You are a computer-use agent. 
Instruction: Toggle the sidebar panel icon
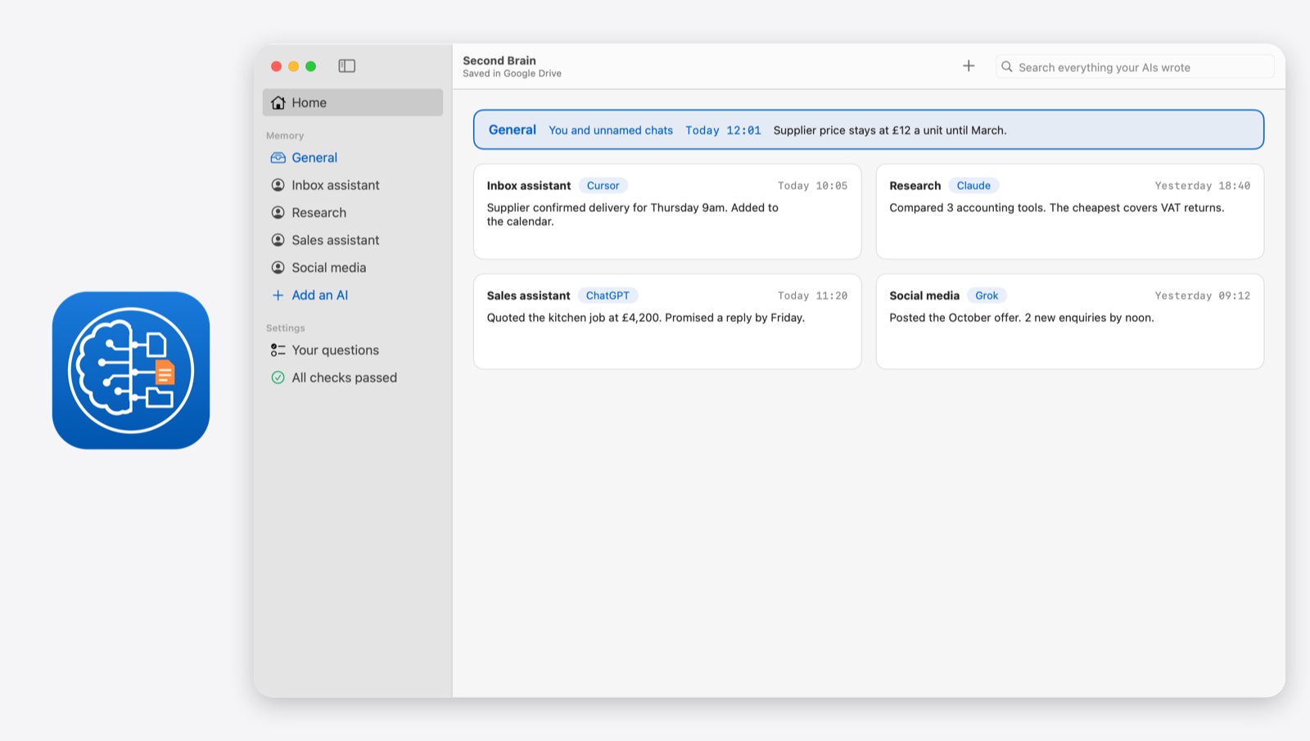(x=347, y=66)
